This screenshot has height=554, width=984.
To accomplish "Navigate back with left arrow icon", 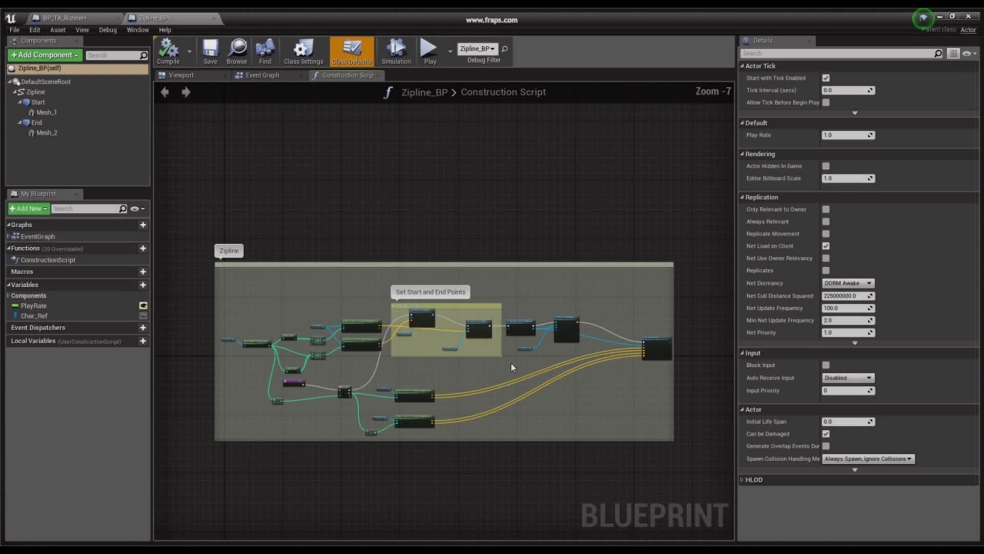I will 165,92.
